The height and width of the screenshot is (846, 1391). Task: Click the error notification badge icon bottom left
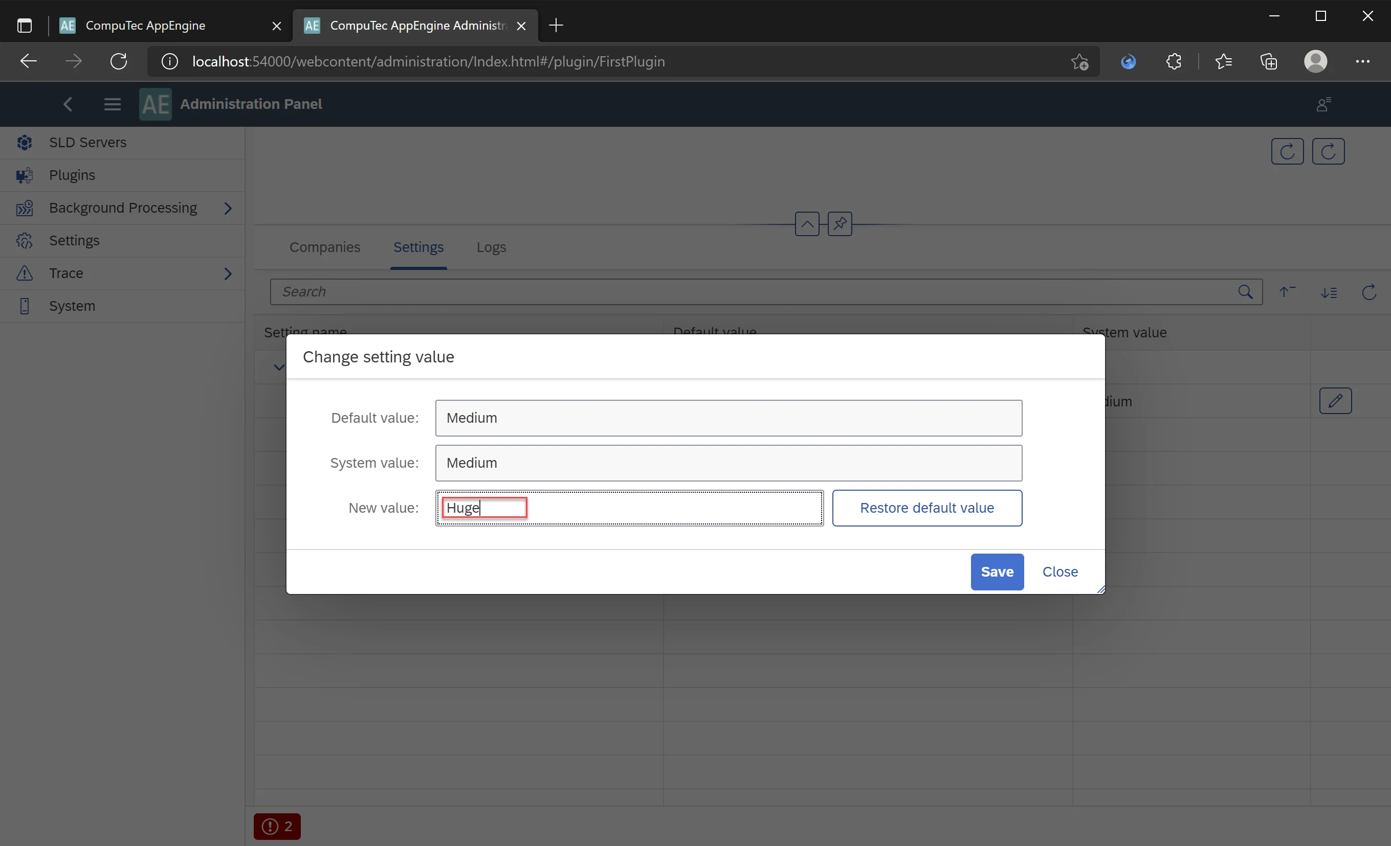coord(277,826)
